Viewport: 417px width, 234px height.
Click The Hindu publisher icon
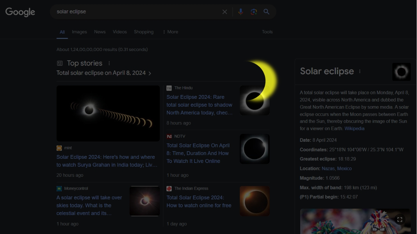(x=169, y=88)
